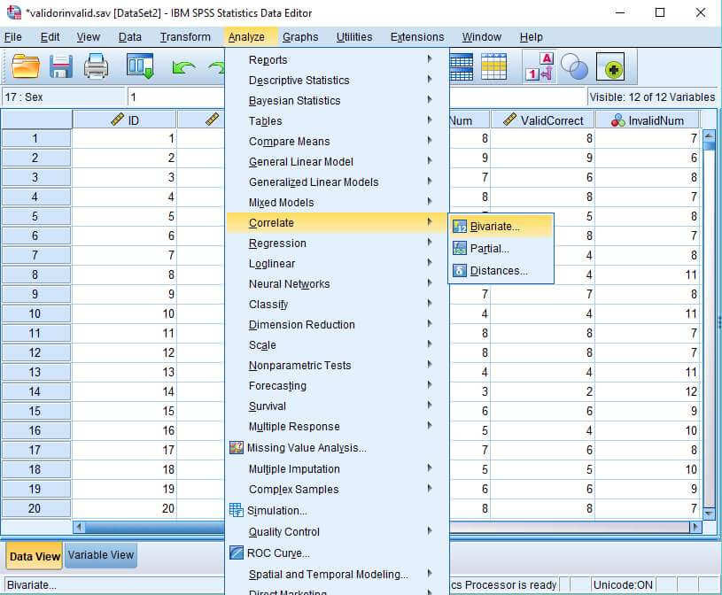This screenshot has height=595, width=722.
Task: Expand the Compare Means submenu
Action: pos(429,140)
